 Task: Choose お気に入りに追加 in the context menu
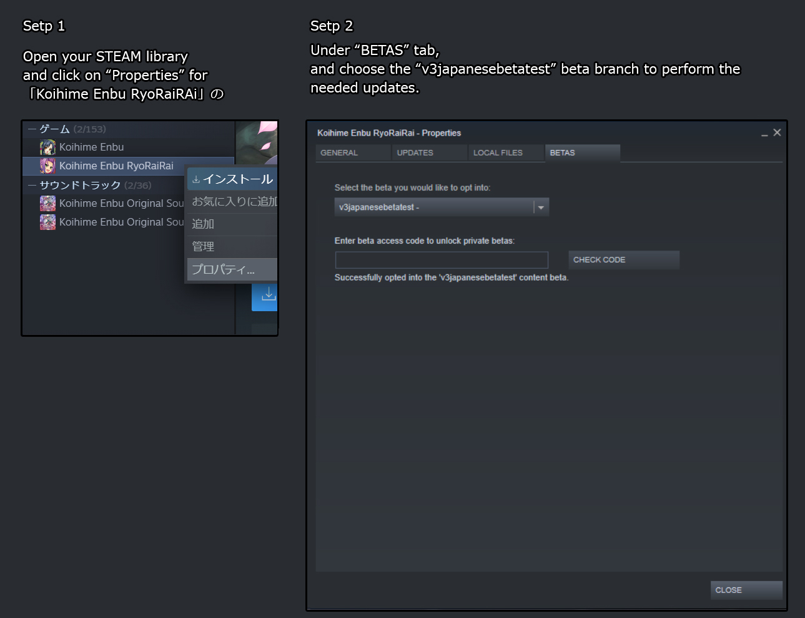[x=232, y=202]
